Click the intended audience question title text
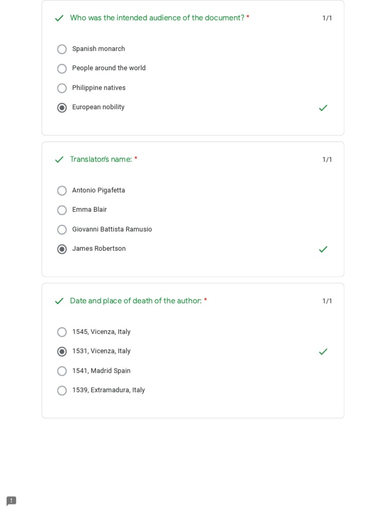The height and width of the screenshot is (515, 386). [x=157, y=18]
